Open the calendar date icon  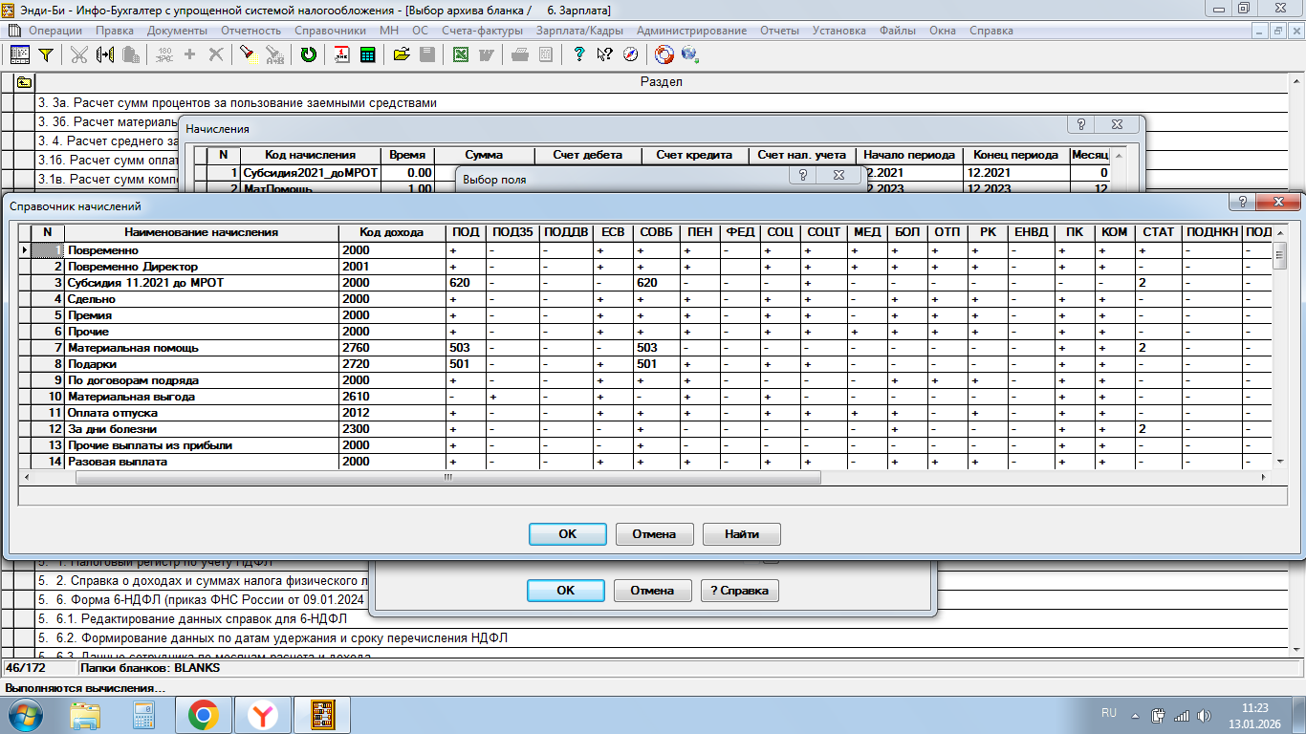(x=341, y=54)
